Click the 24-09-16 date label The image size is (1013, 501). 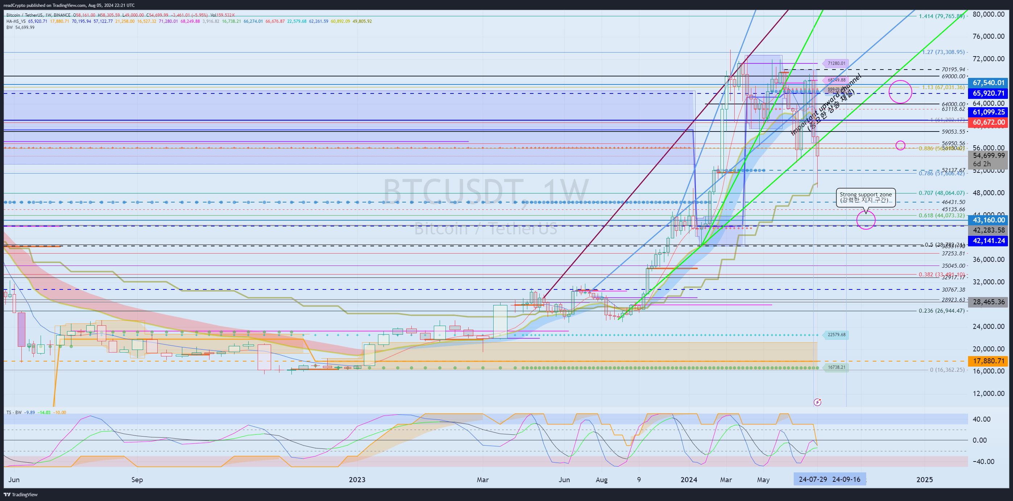(846, 479)
